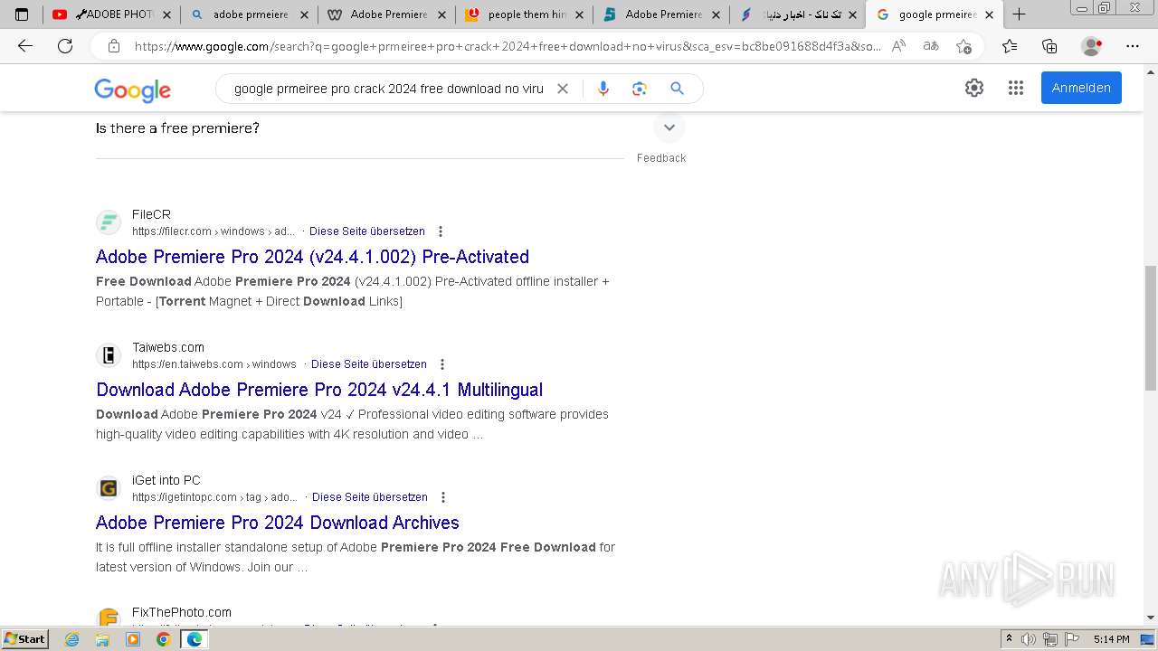Open Edge settings and more menu
Screen dimensions: 1158x651
[x=1132, y=46]
